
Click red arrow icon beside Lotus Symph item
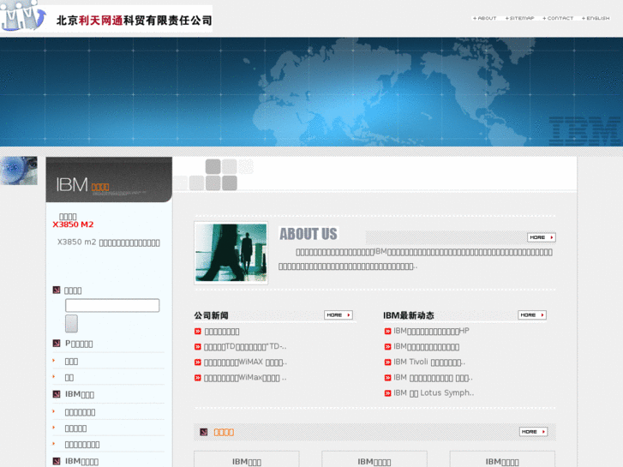coord(388,393)
